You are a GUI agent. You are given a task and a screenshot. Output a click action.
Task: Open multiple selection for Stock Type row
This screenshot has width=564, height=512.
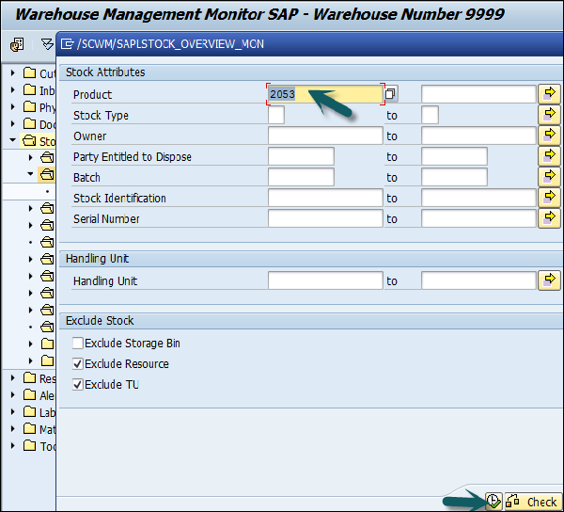point(549,115)
